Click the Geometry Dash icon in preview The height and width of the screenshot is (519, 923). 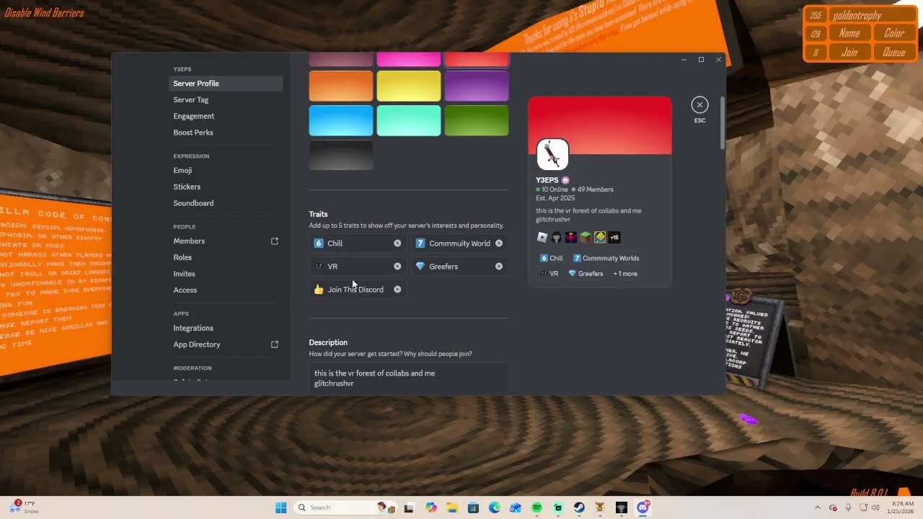[600, 237]
